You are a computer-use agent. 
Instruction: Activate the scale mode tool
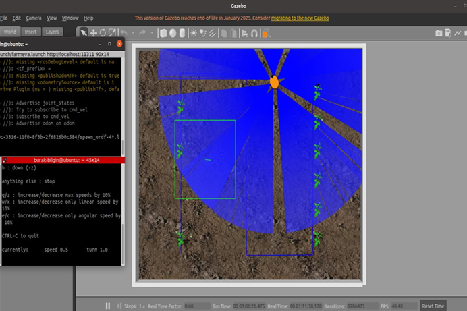click(112, 32)
